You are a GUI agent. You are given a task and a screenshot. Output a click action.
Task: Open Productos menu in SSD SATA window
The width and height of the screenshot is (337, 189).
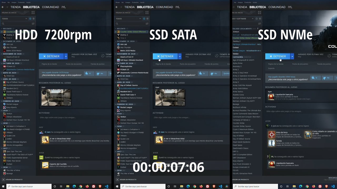pyautogui.click(x=135, y=2)
